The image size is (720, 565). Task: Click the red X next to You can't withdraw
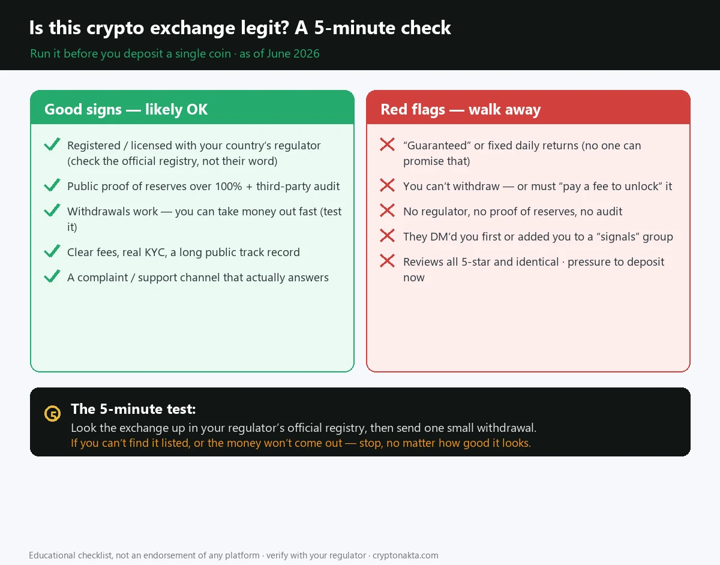pyautogui.click(x=388, y=185)
